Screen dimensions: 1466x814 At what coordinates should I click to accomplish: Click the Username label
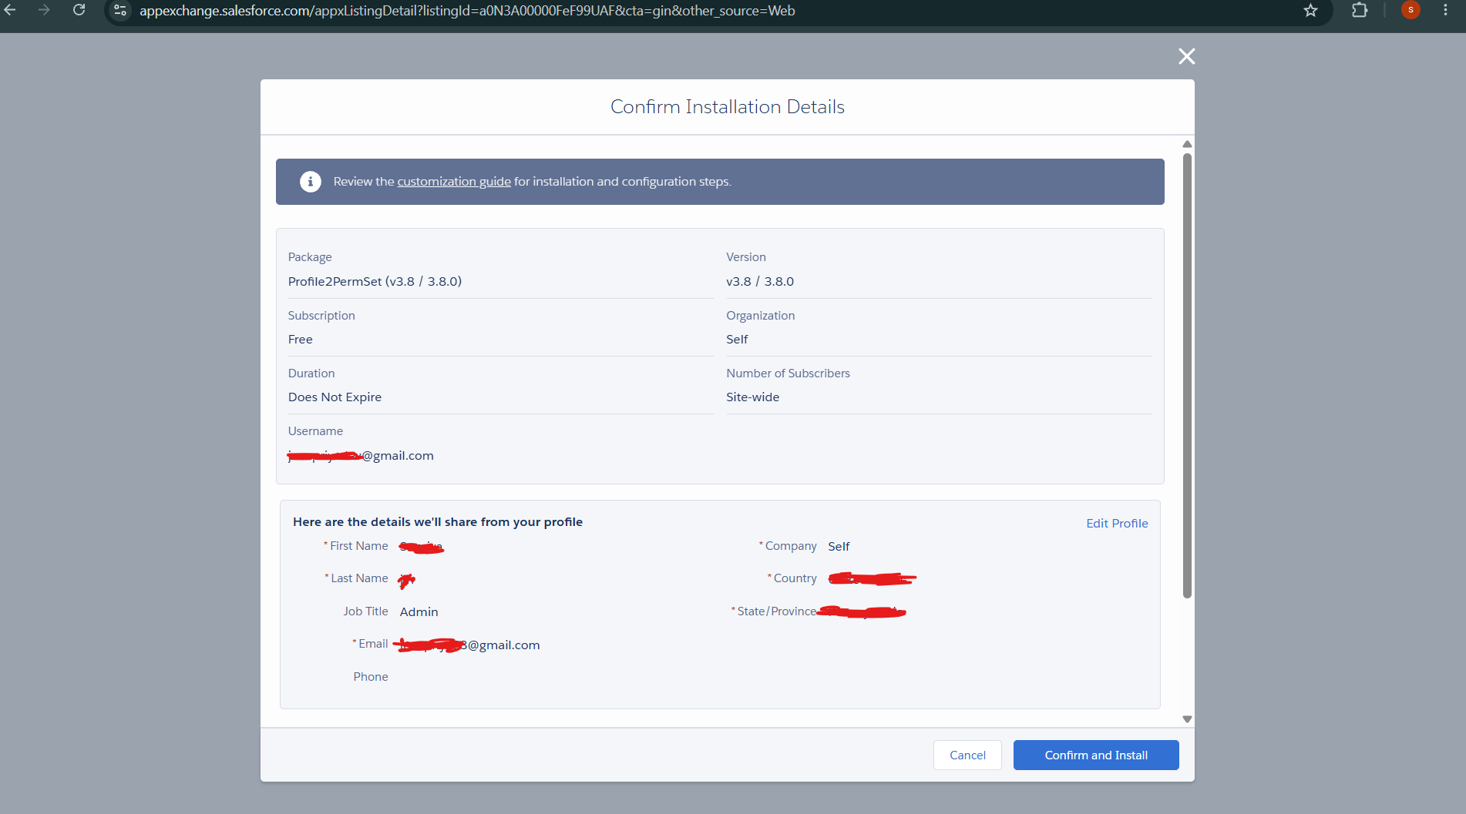pyautogui.click(x=315, y=431)
